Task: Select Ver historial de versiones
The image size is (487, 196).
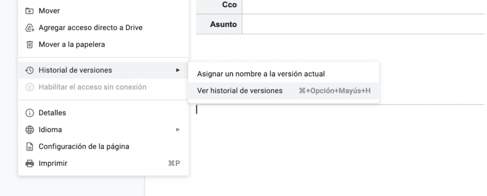Action: 240,91
